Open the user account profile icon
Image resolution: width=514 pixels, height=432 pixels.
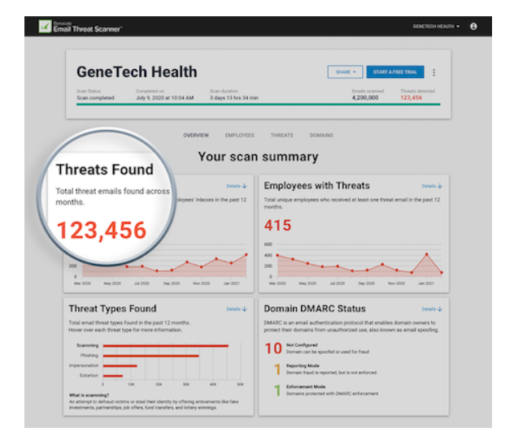coord(473,27)
